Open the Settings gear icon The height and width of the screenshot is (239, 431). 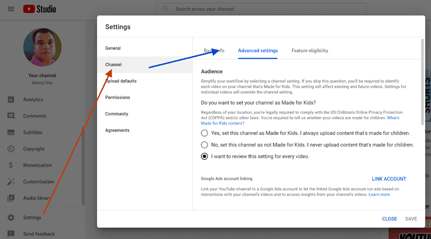point(11,217)
